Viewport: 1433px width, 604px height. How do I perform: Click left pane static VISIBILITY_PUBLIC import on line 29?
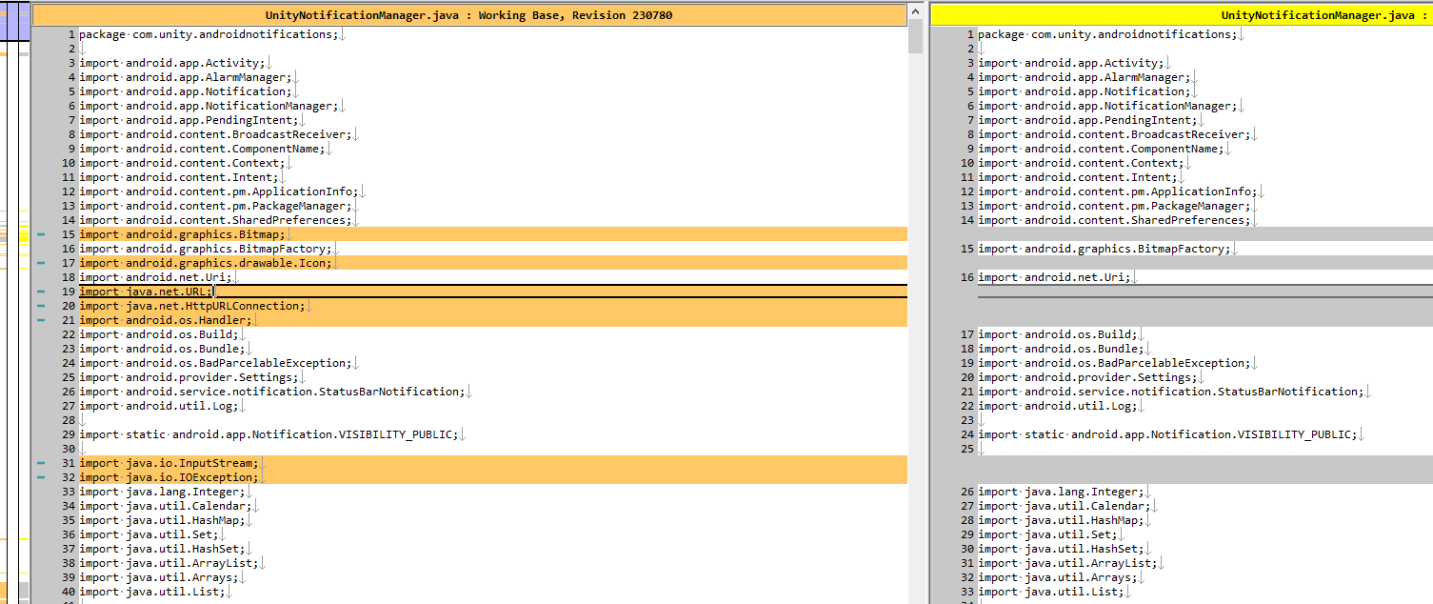pos(269,434)
